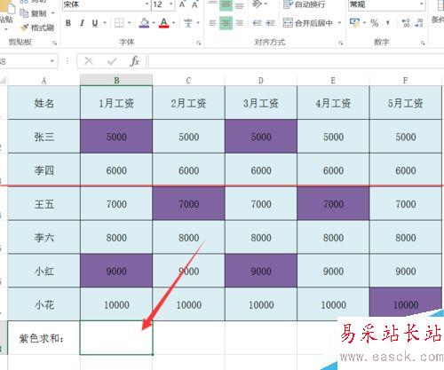Decrease font size with the smaller A
The width and height of the screenshot is (444, 370).
coord(194,4)
